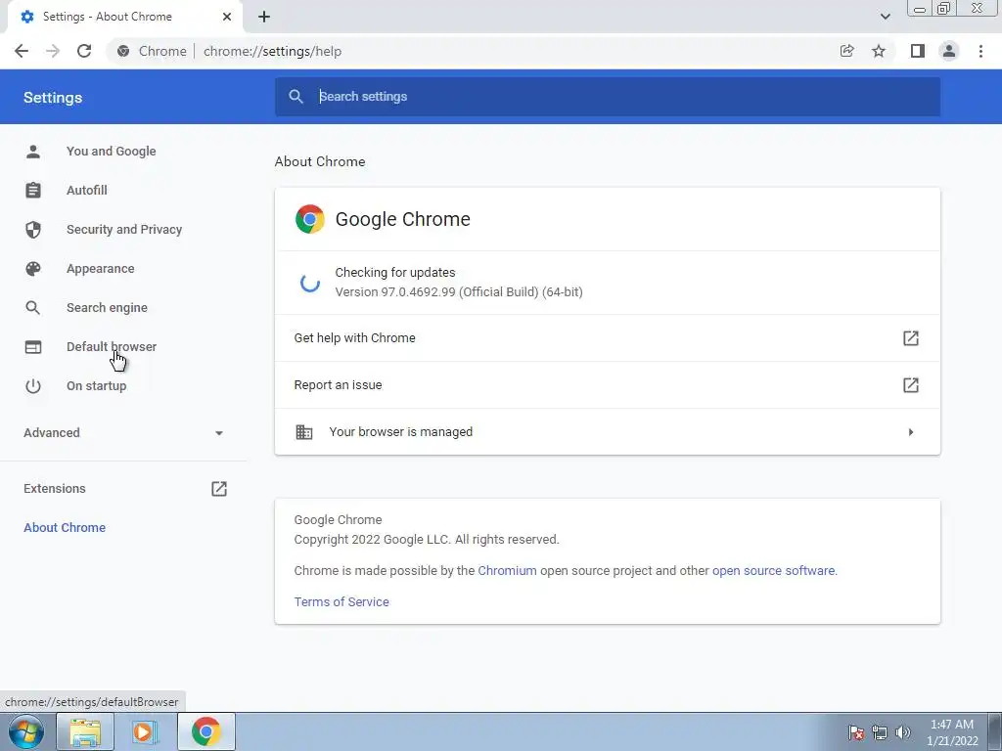Viewport: 1002px width, 751px height.
Task: Click the Chrome version number text
Action: [x=459, y=291]
